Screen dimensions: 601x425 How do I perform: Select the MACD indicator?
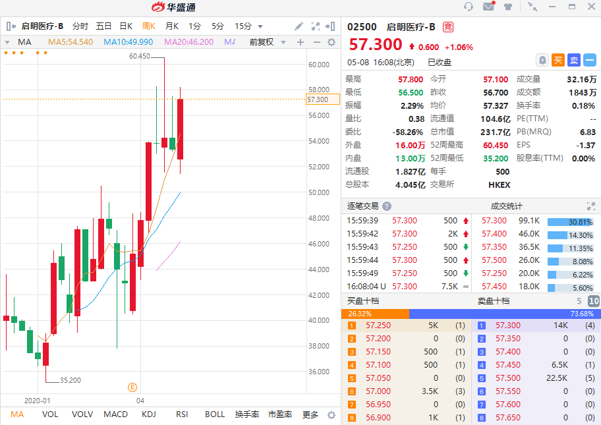coord(115,414)
